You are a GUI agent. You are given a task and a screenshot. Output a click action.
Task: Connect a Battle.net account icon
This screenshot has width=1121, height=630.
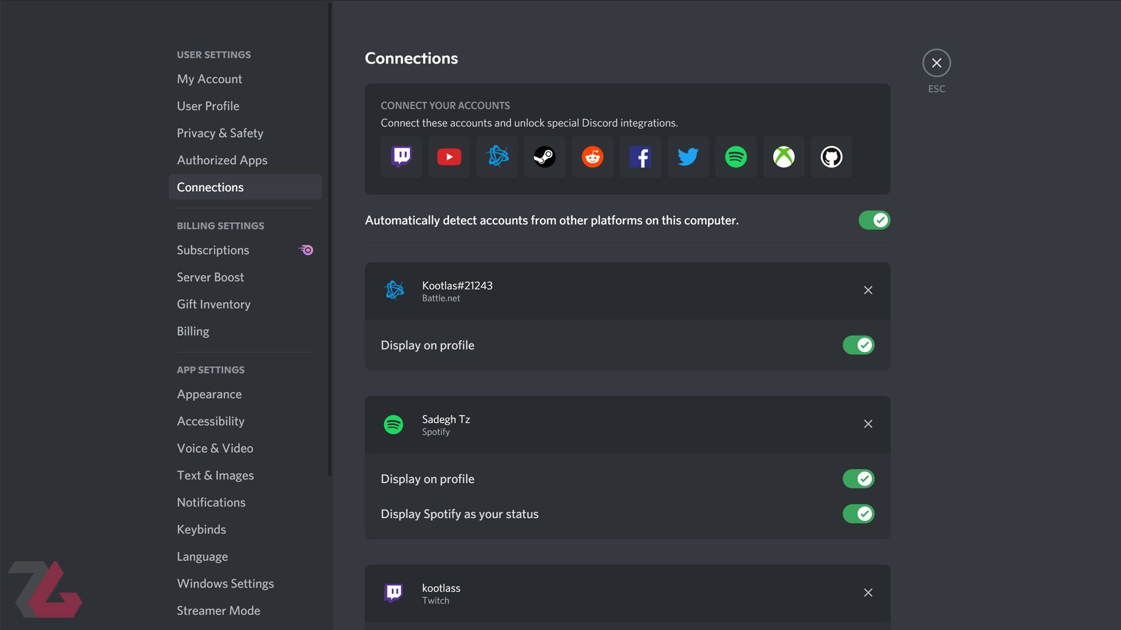click(x=497, y=157)
